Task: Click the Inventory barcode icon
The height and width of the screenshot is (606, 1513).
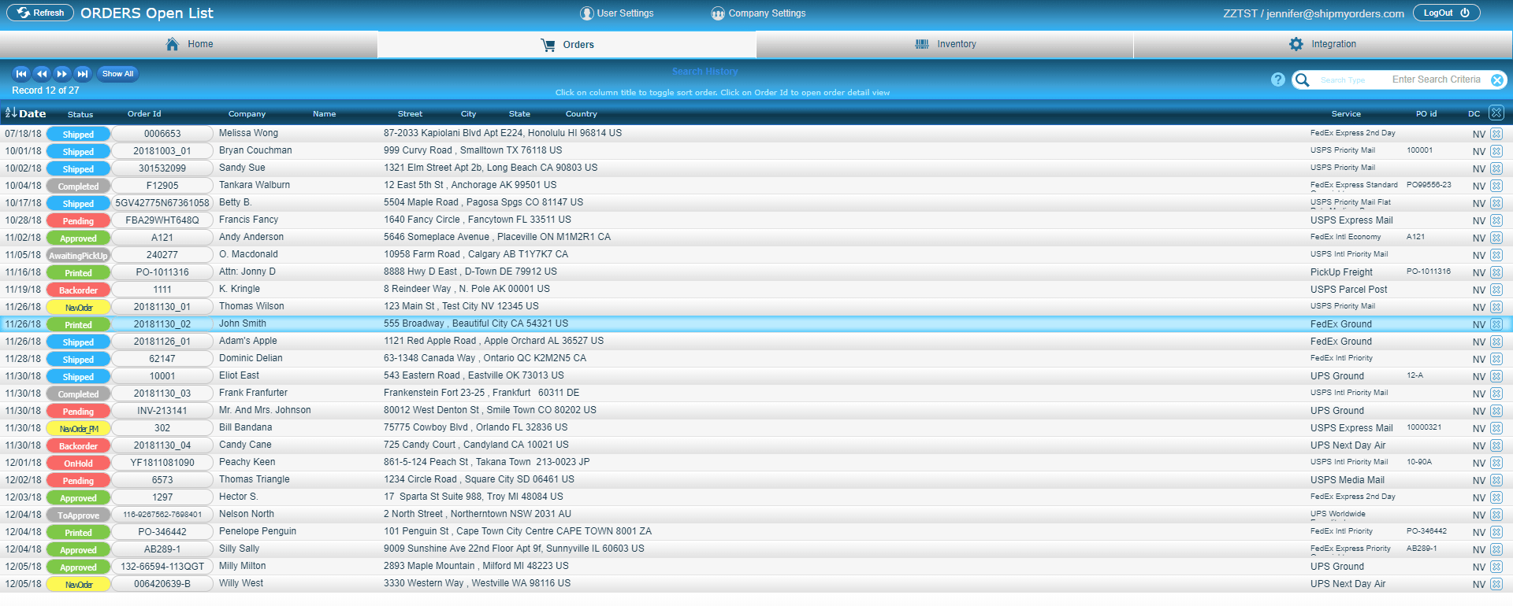Action: pyautogui.click(x=922, y=44)
